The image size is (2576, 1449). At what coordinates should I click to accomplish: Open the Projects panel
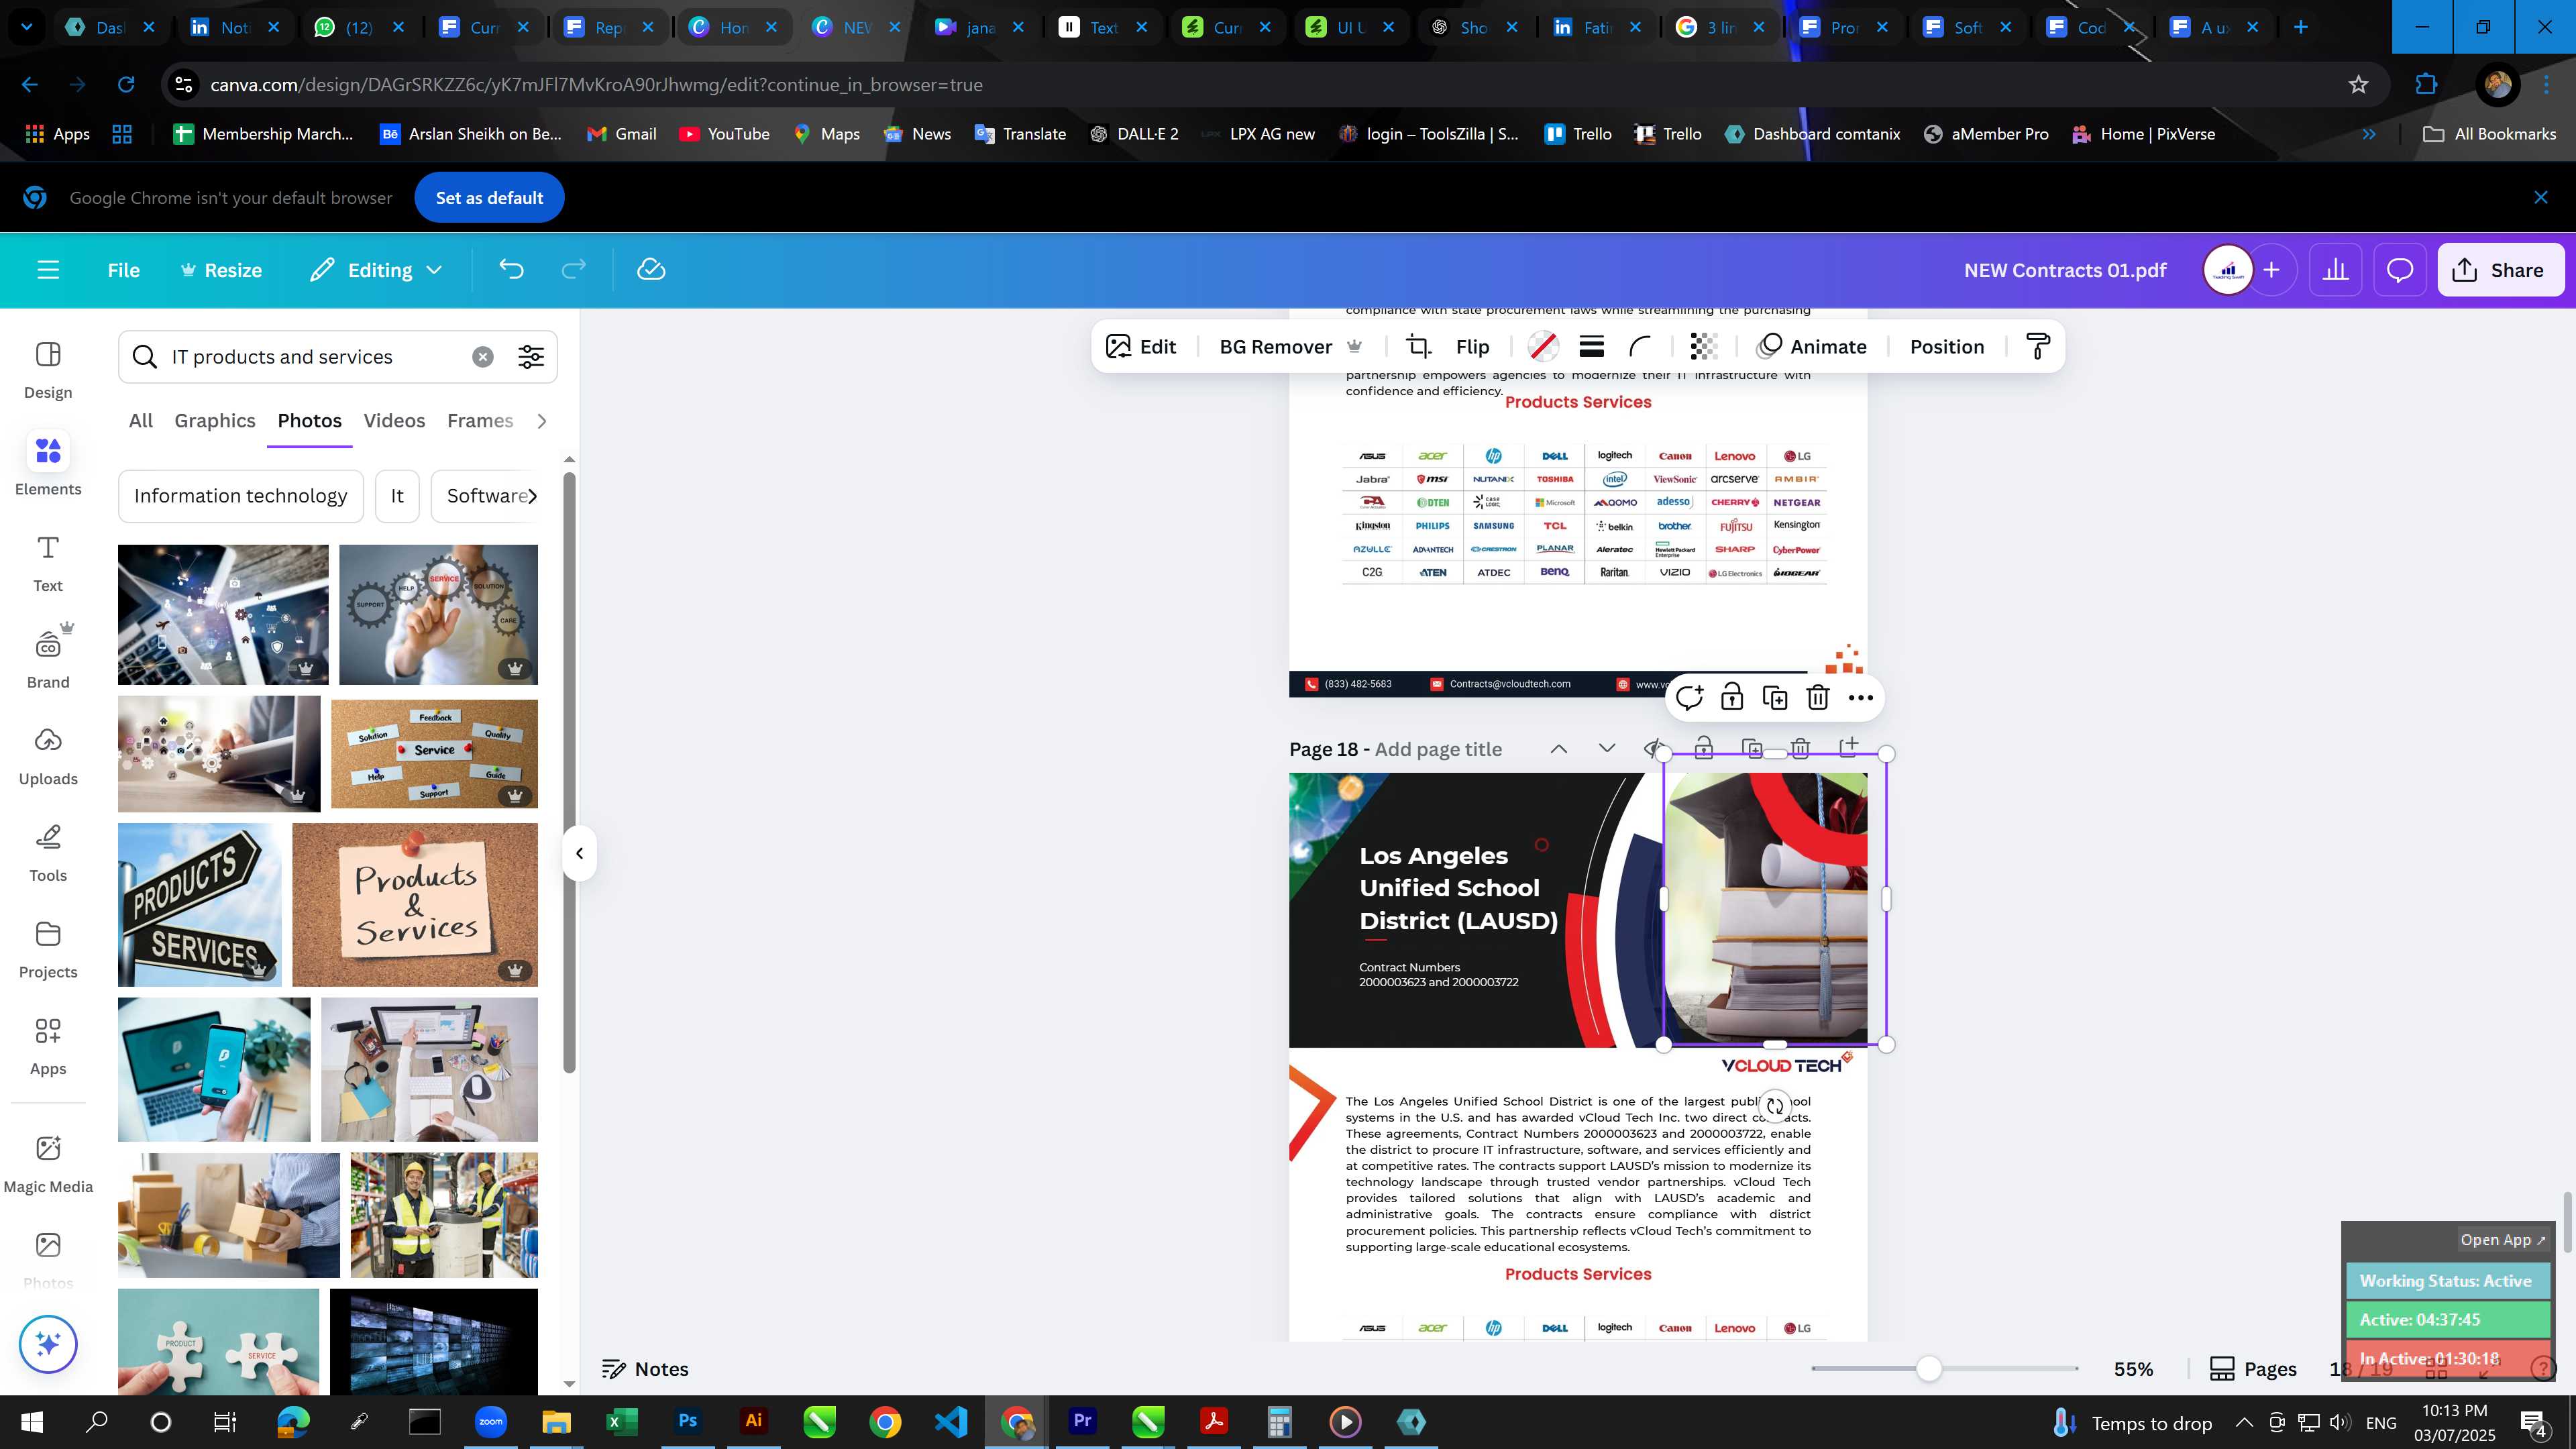48,950
